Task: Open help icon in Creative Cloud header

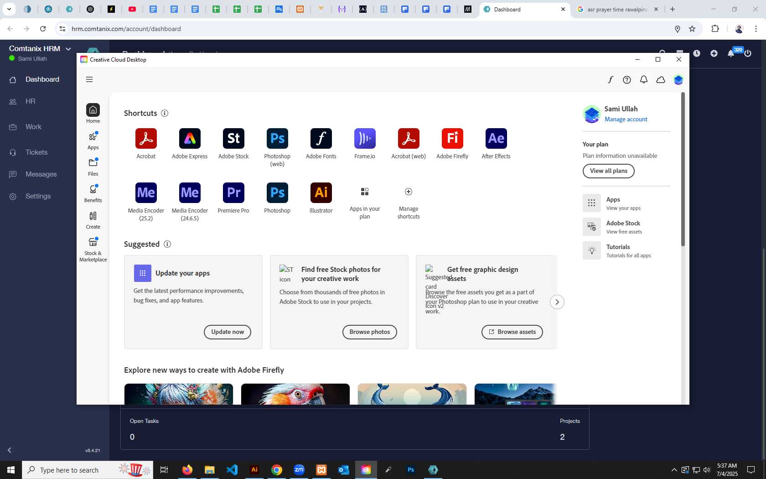Action: [627, 80]
